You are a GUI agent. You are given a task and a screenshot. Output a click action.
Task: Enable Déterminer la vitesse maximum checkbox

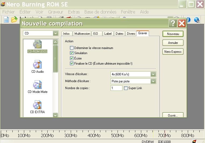[x=72, y=48]
